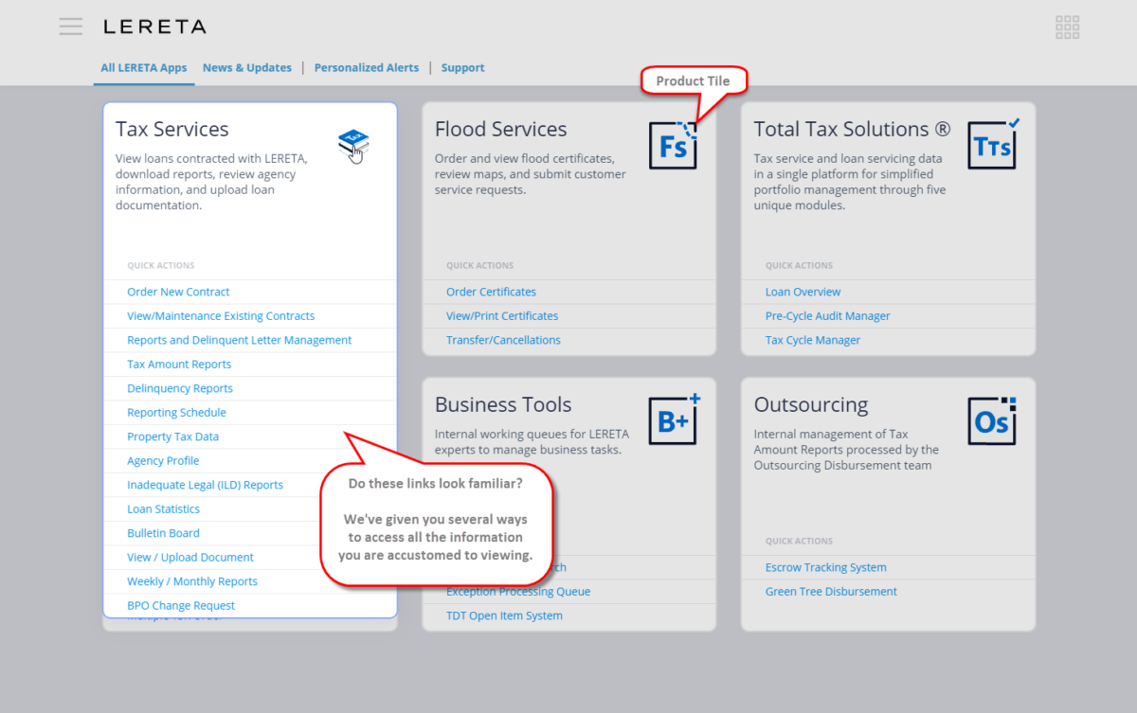Click the Pre-Cycle Audit Manager link
The width and height of the screenshot is (1137, 713).
point(827,316)
